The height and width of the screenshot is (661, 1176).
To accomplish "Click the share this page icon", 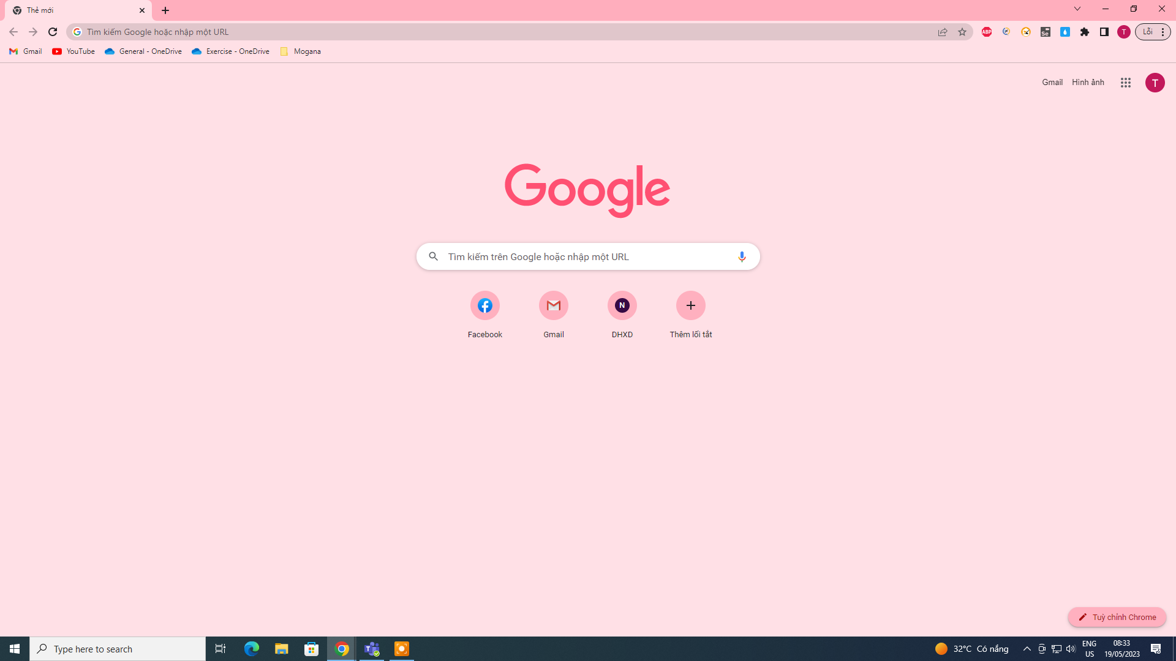I will point(942,32).
